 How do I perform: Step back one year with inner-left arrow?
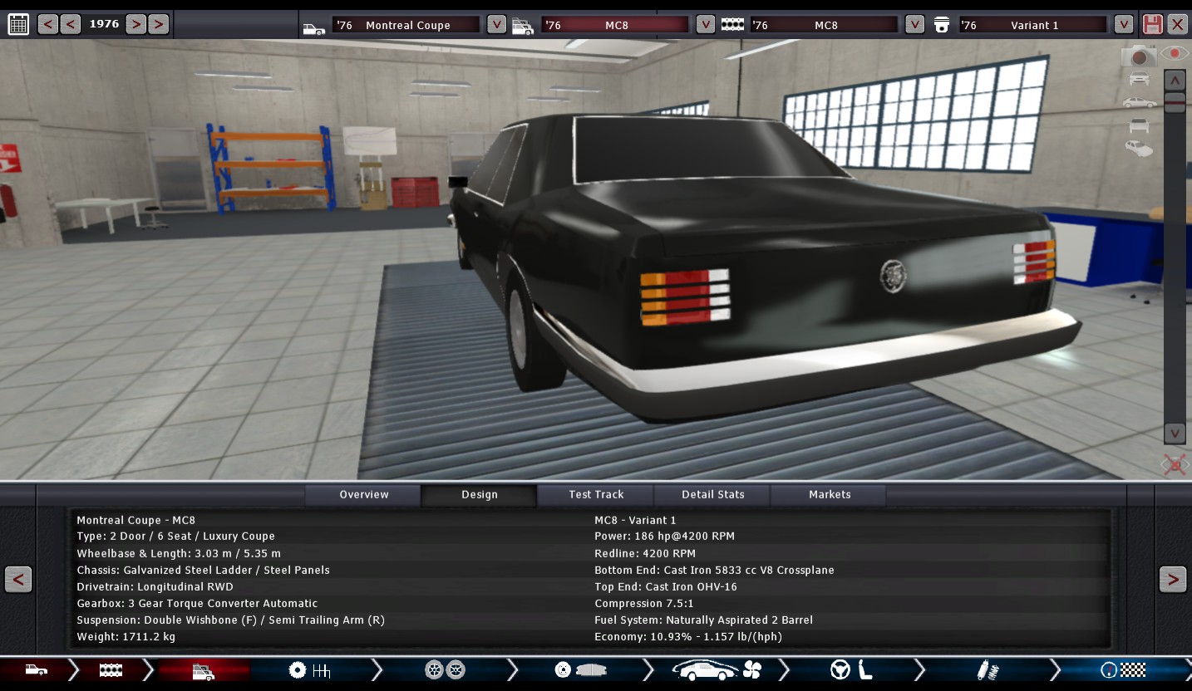tap(71, 24)
